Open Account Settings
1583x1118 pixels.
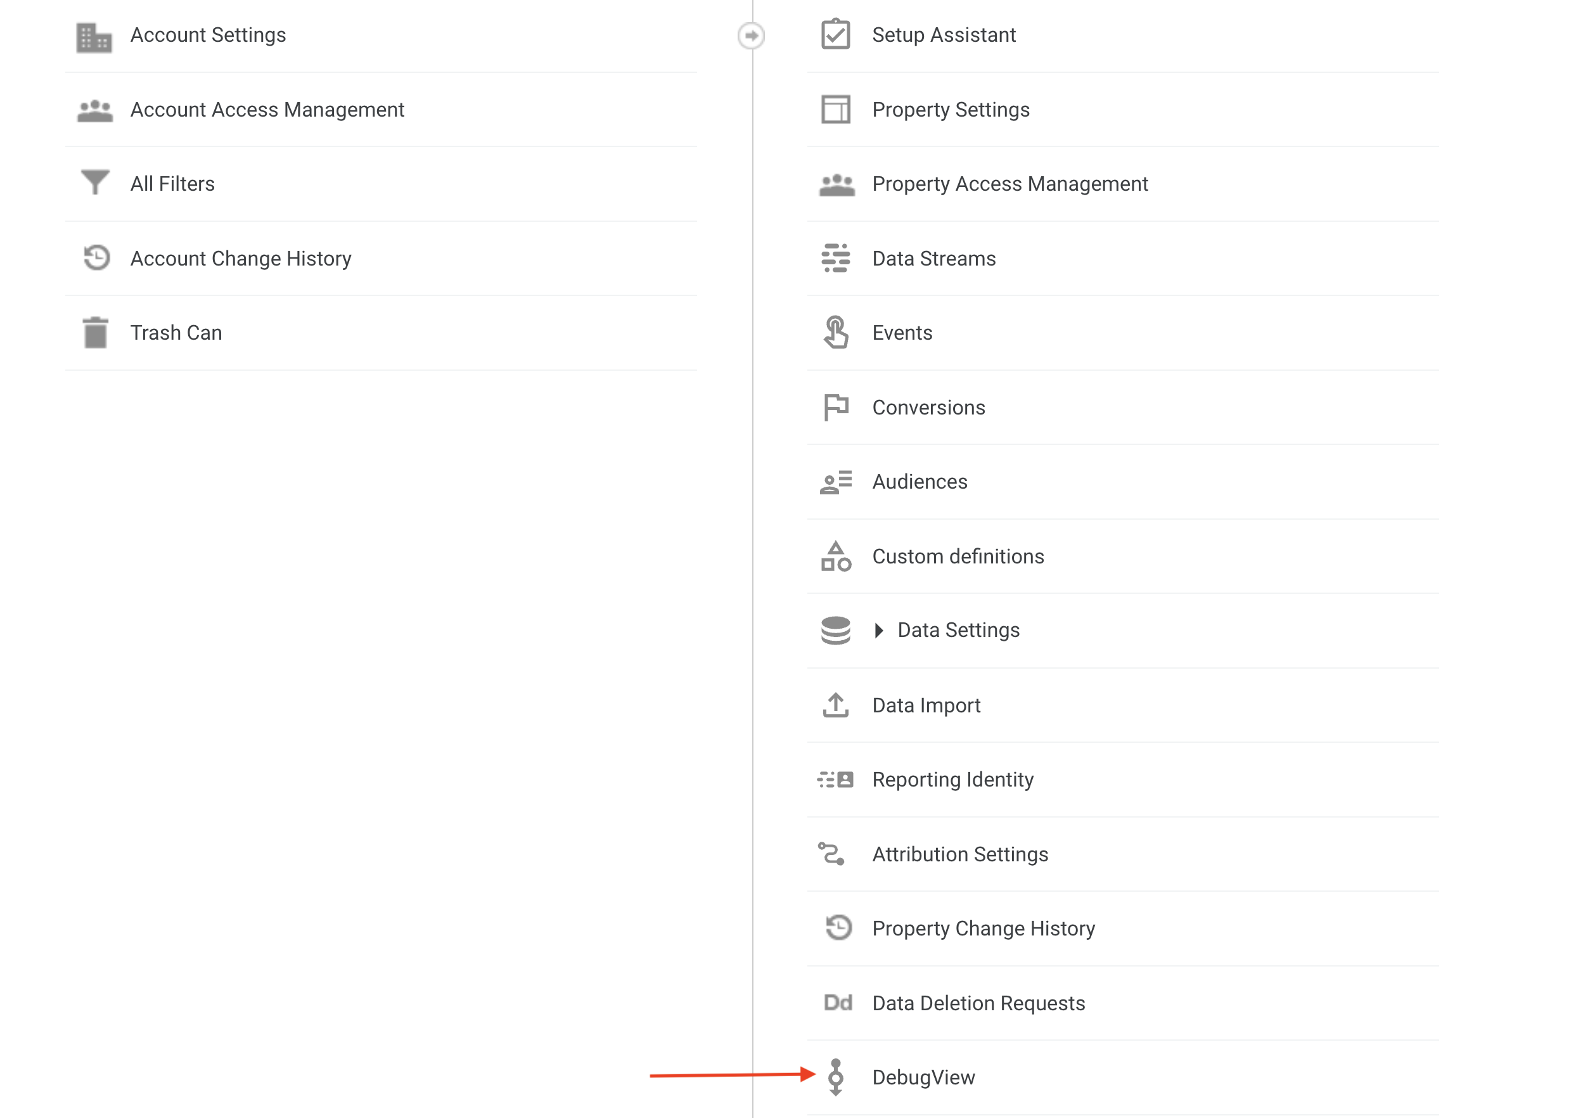tap(207, 35)
